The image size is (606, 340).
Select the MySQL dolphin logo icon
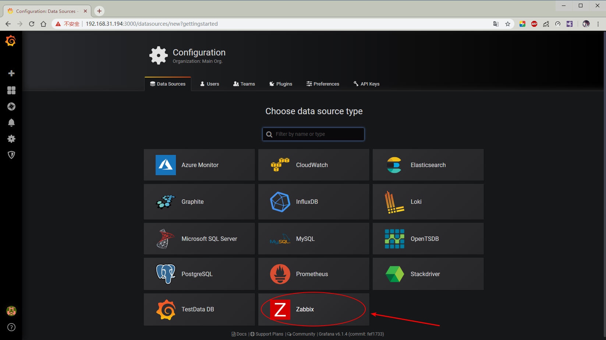point(280,239)
